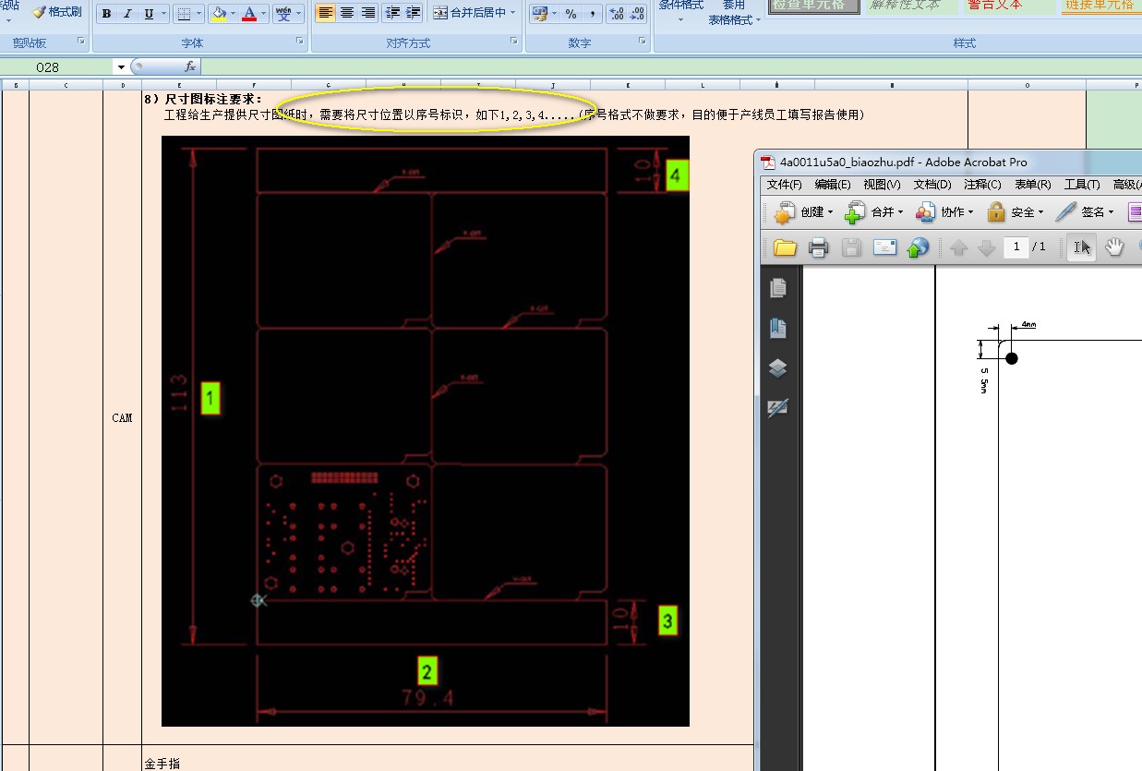Screen dimensions: 1142x771
Task: Select the 金手指 cell text
Action: 162,764
